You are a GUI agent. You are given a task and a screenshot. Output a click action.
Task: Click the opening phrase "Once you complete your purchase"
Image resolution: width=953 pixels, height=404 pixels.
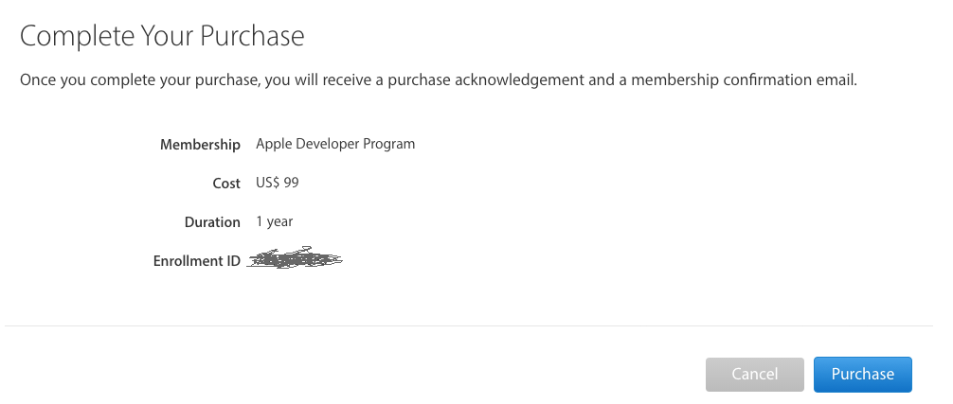point(139,80)
